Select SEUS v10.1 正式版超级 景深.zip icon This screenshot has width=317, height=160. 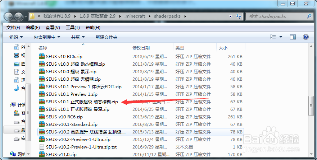tap(42, 109)
